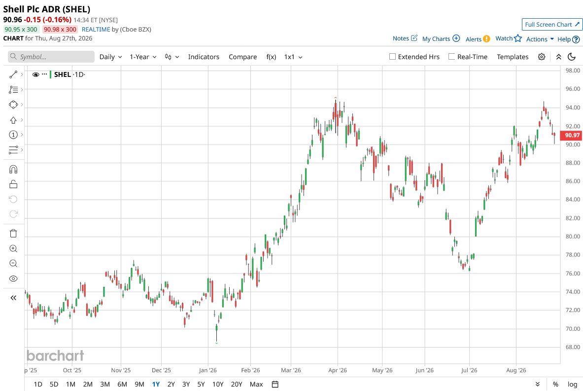The height and width of the screenshot is (391, 583).
Task: Open SHEL series more options dots
Action: point(45,74)
